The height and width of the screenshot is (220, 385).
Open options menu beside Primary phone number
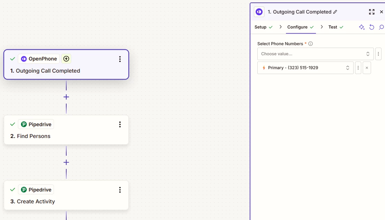pyautogui.click(x=358, y=68)
